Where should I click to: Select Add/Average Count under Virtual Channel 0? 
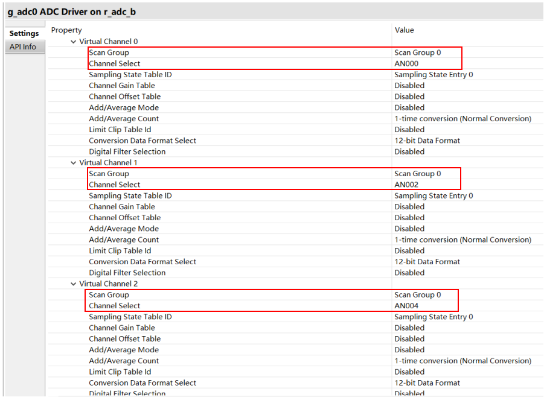[124, 118]
